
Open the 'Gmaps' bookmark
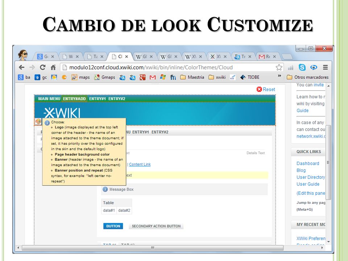(104, 77)
